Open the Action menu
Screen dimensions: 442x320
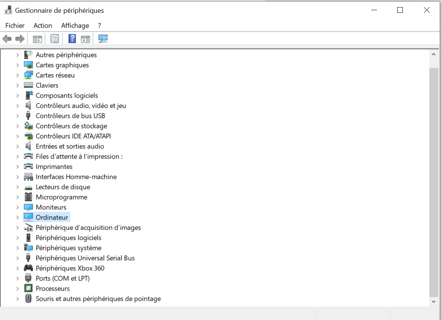tap(43, 26)
